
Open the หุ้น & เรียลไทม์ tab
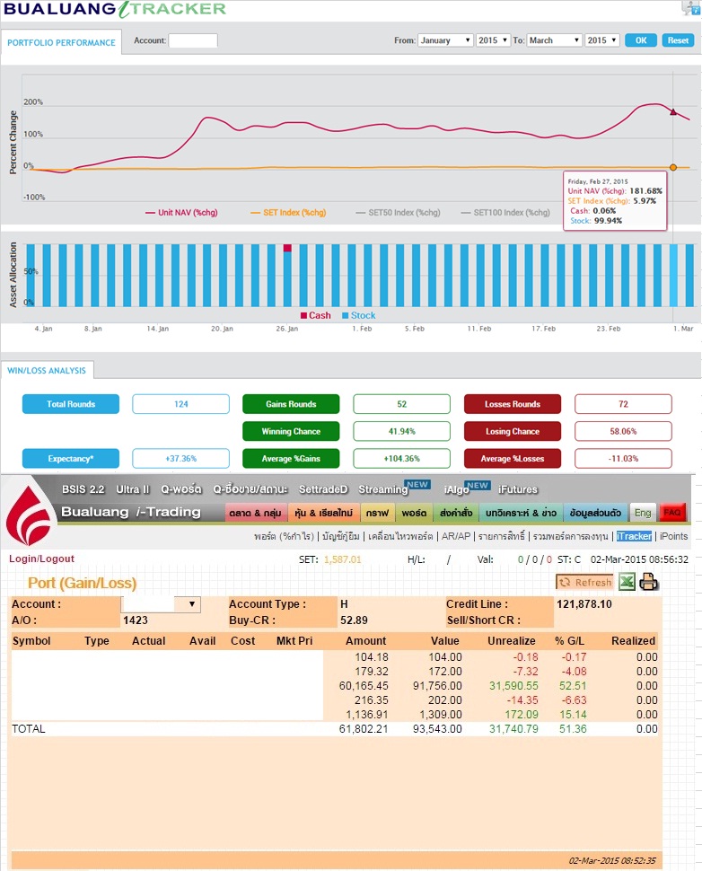click(x=324, y=513)
